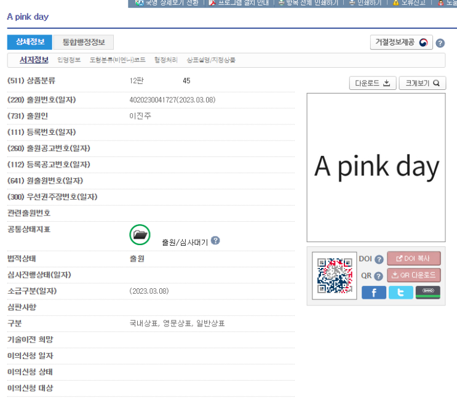Click the 12판 edition text
This screenshot has width=457, height=401.
(137, 81)
